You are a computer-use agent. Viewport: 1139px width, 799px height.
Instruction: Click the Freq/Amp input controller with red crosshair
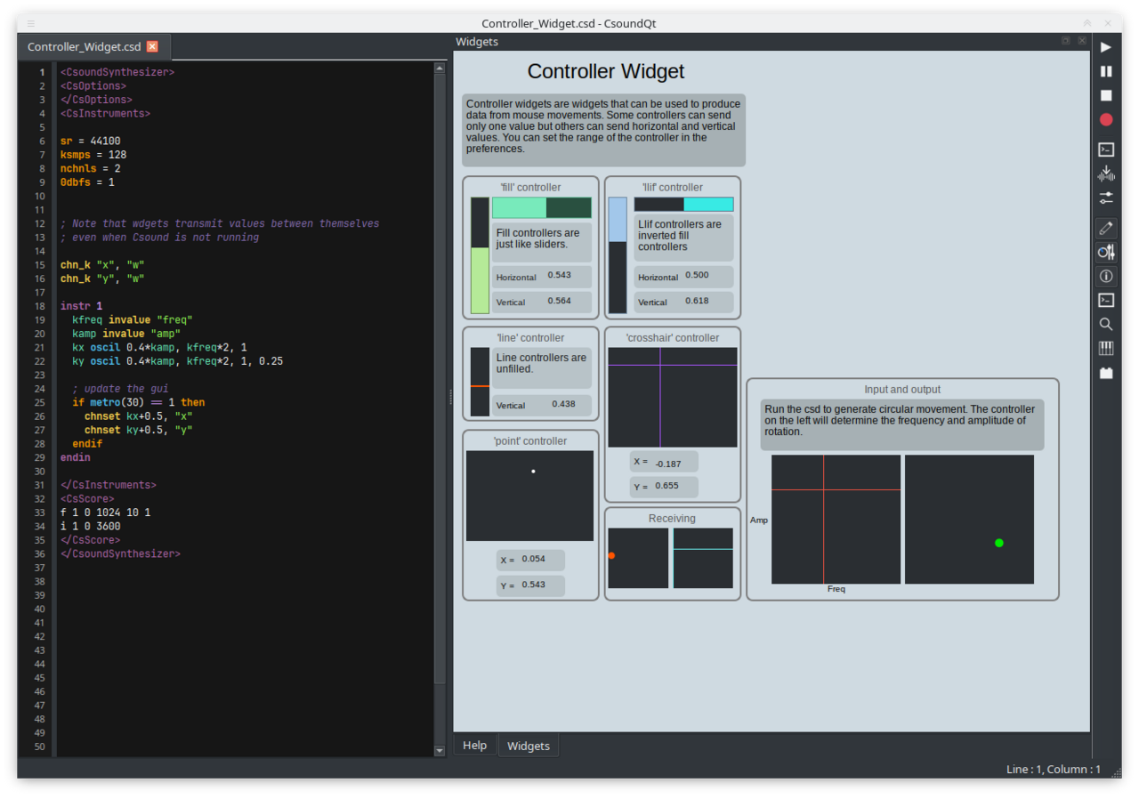pyautogui.click(x=836, y=520)
